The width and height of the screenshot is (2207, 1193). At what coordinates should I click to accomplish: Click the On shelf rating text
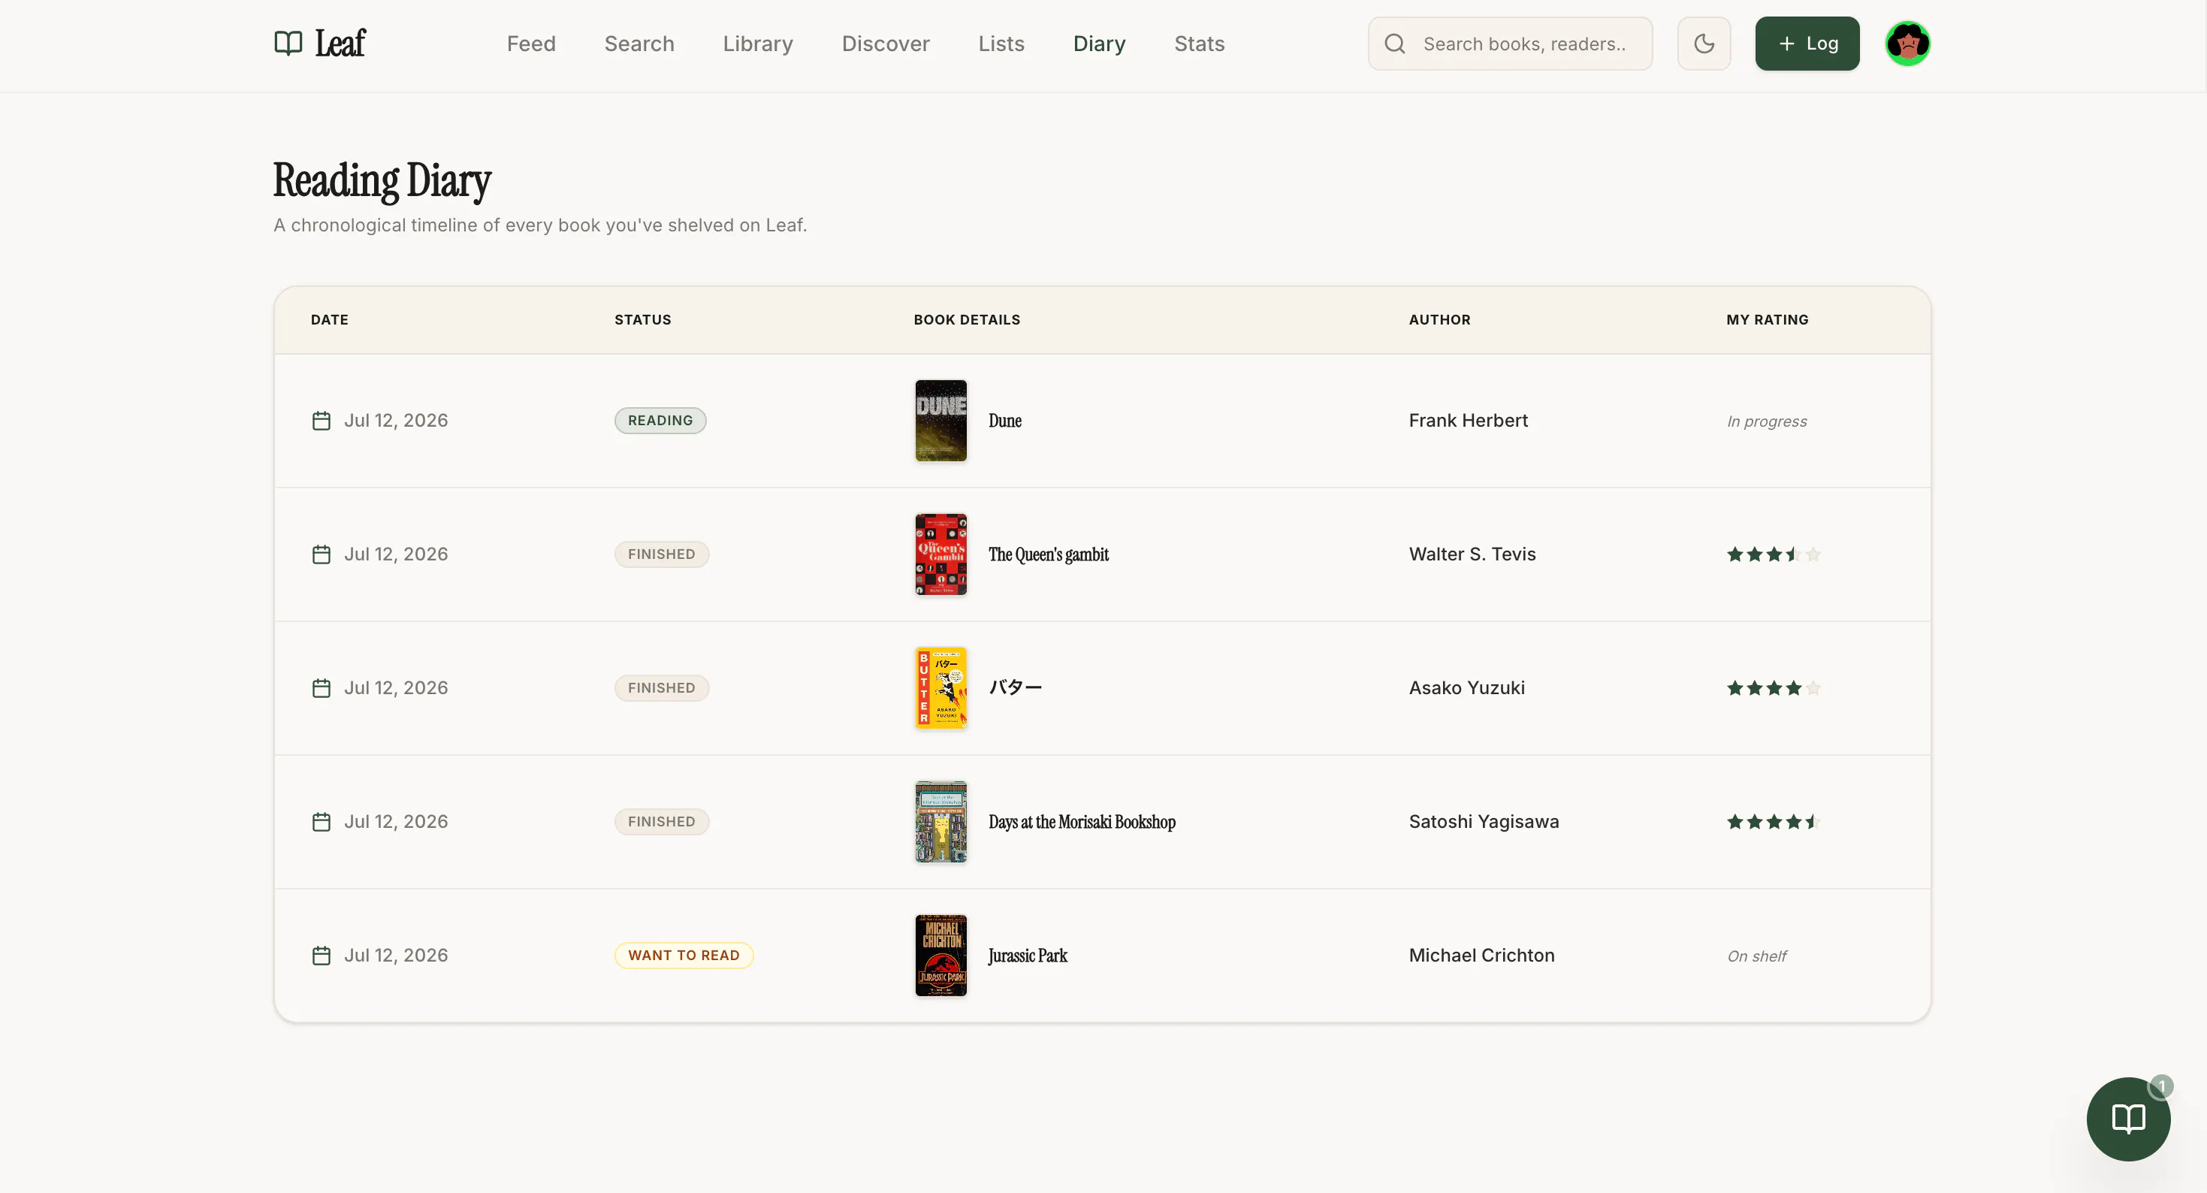click(x=1756, y=956)
